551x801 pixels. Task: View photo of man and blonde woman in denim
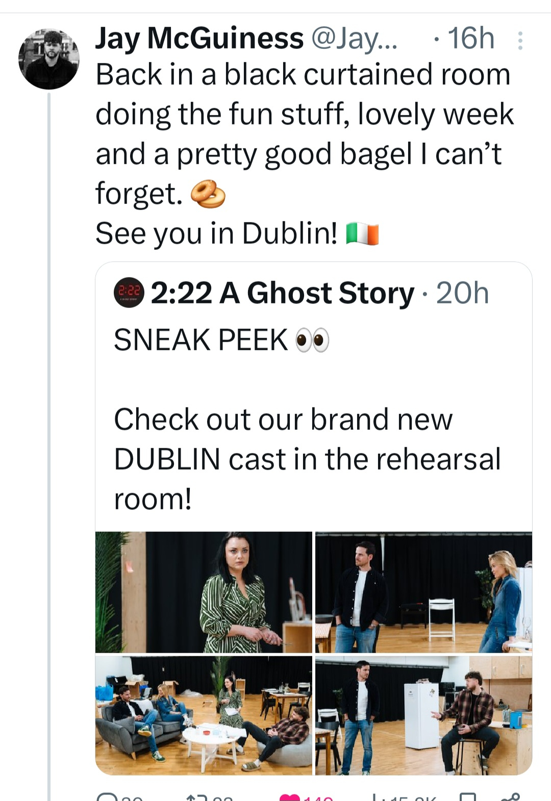coord(423,592)
